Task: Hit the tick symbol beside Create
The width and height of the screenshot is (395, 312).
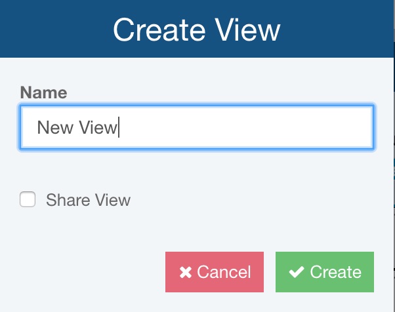Action: pyautogui.click(x=297, y=272)
